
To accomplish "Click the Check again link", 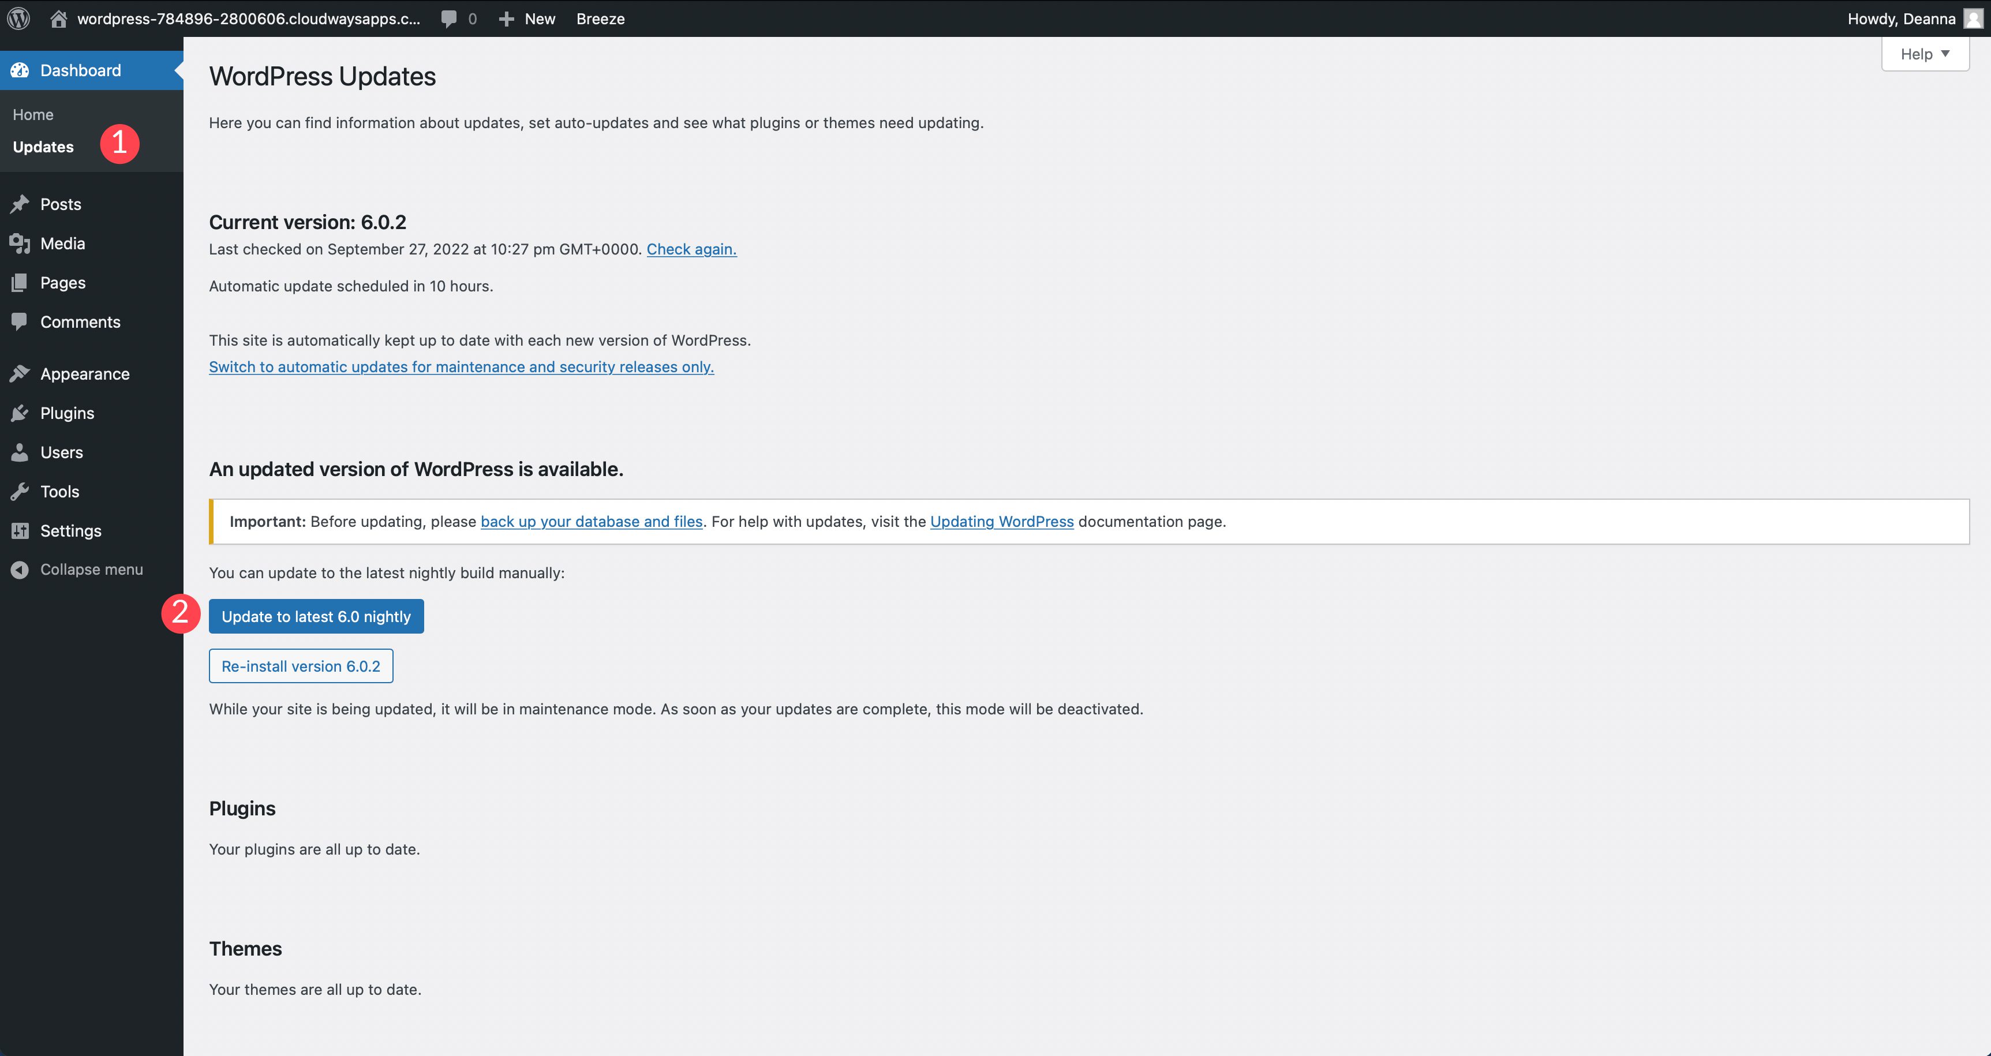I will click(691, 248).
